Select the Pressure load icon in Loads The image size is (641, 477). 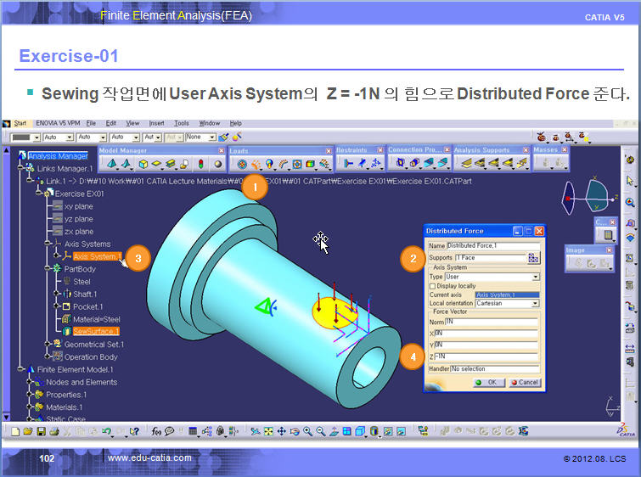click(x=242, y=165)
